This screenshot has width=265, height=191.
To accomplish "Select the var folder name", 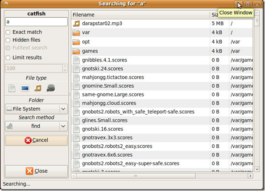I will [86, 33].
